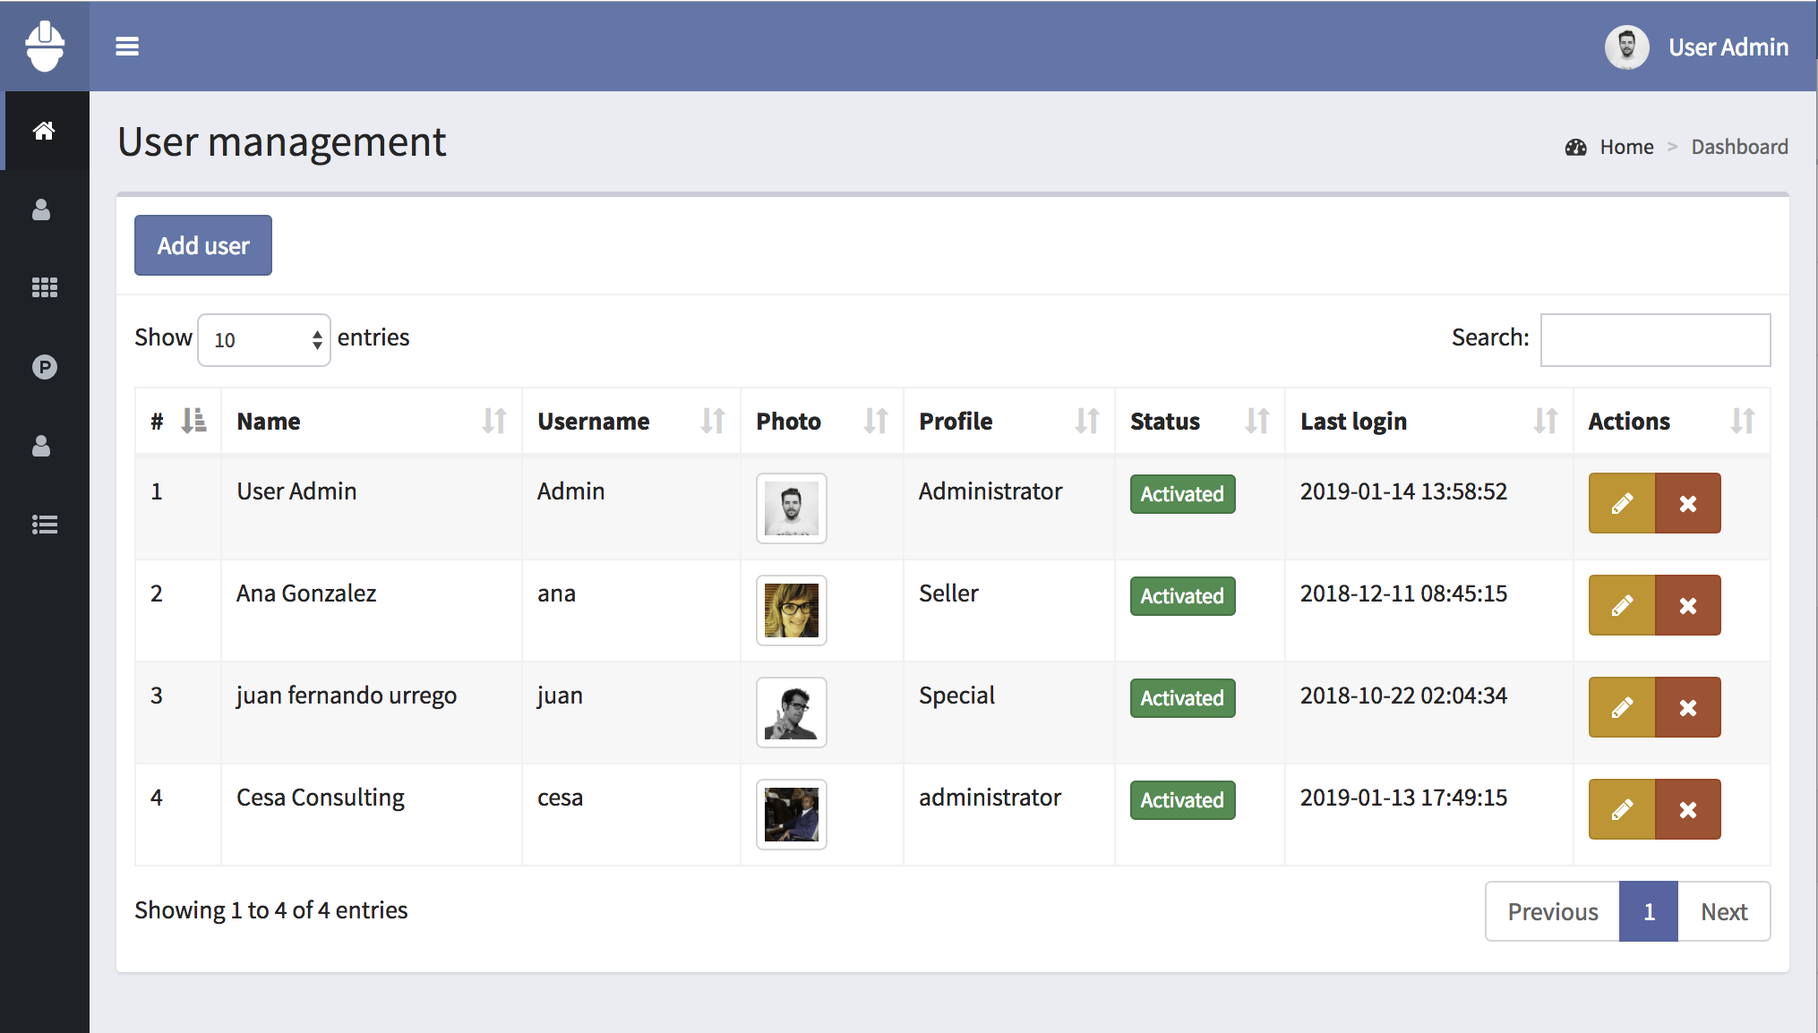Click the grid categories sidebar icon
The height and width of the screenshot is (1033, 1818).
pos(44,287)
